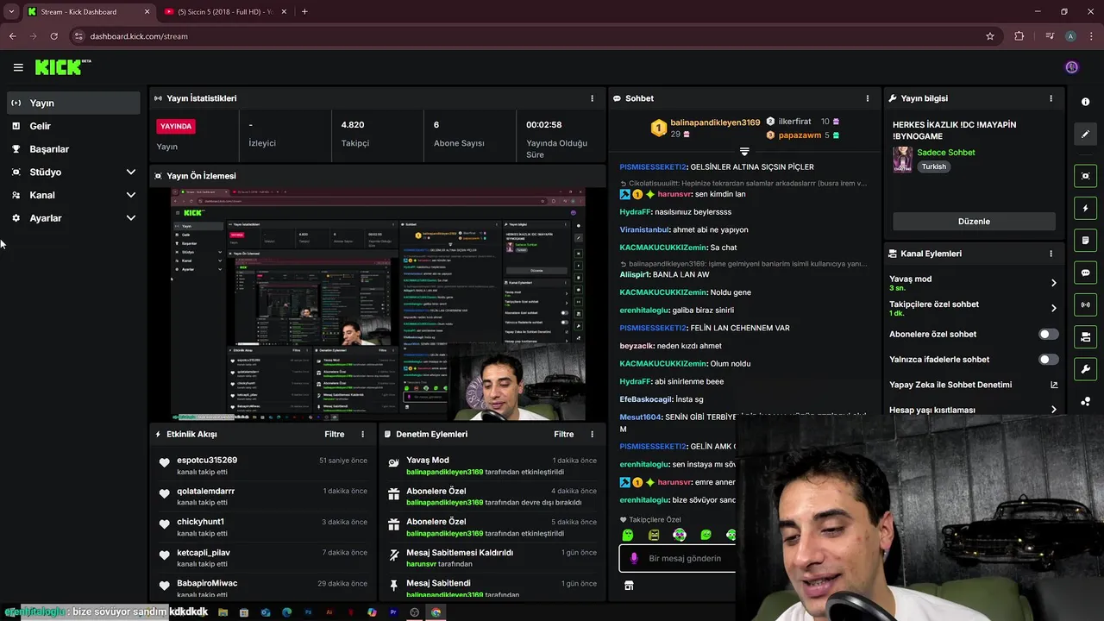
Task: Click the purple microphone icon in message box
Action: pyautogui.click(x=634, y=558)
